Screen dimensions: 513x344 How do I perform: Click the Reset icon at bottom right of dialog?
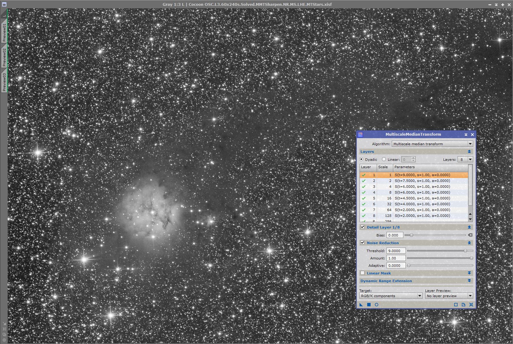click(471, 305)
